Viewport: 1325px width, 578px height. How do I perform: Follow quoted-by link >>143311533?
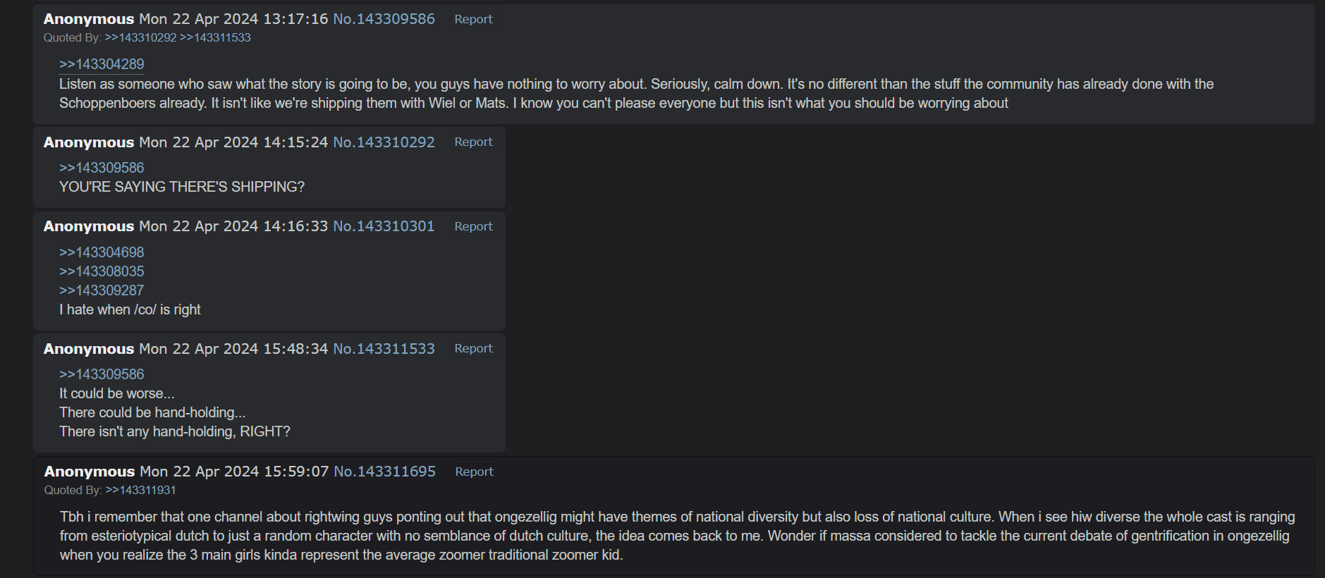[215, 37]
